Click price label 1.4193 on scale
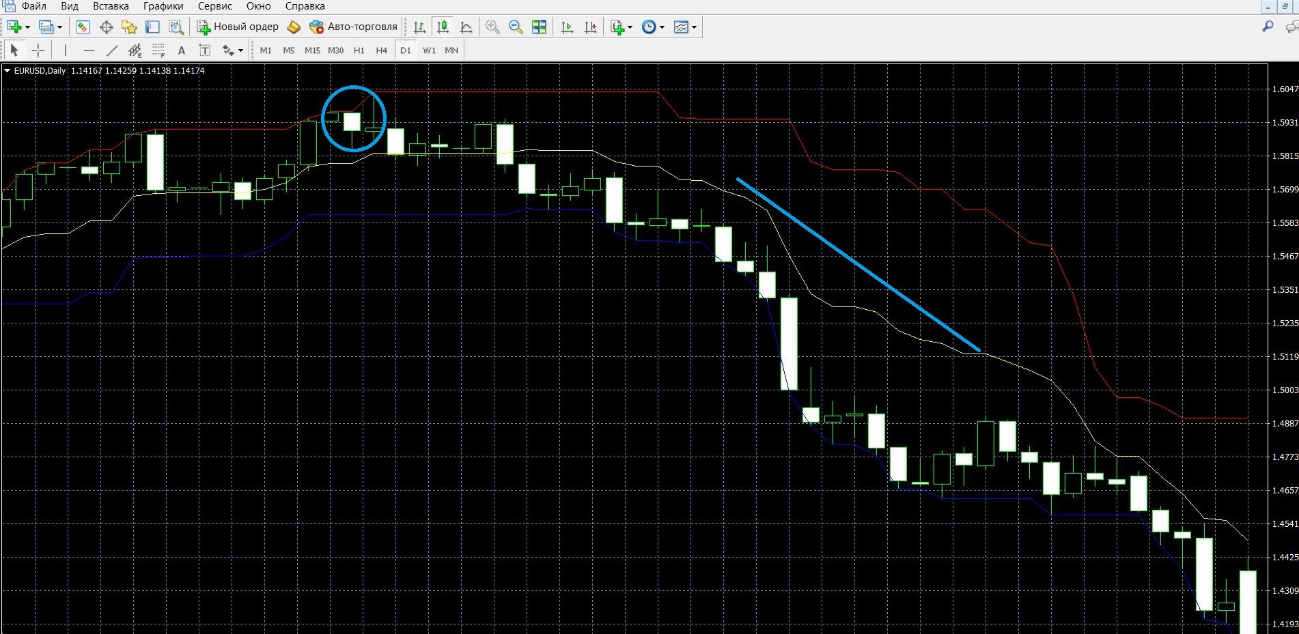 [x=1285, y=624]
